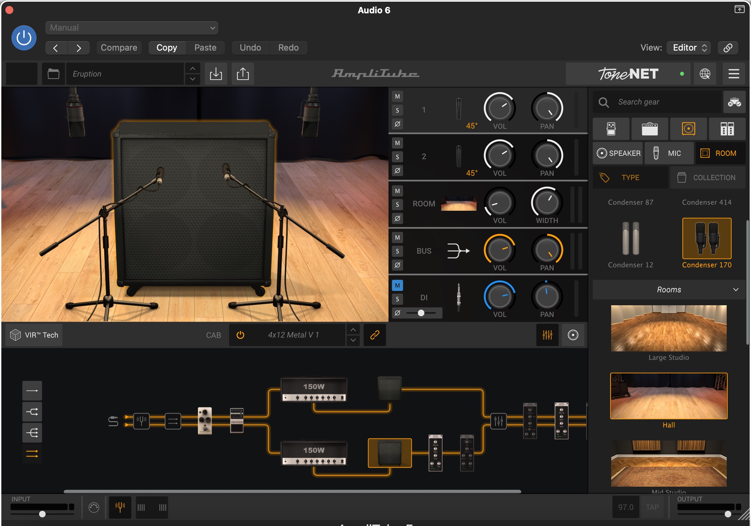Open the VIR Tech panel

pos(34,335)
